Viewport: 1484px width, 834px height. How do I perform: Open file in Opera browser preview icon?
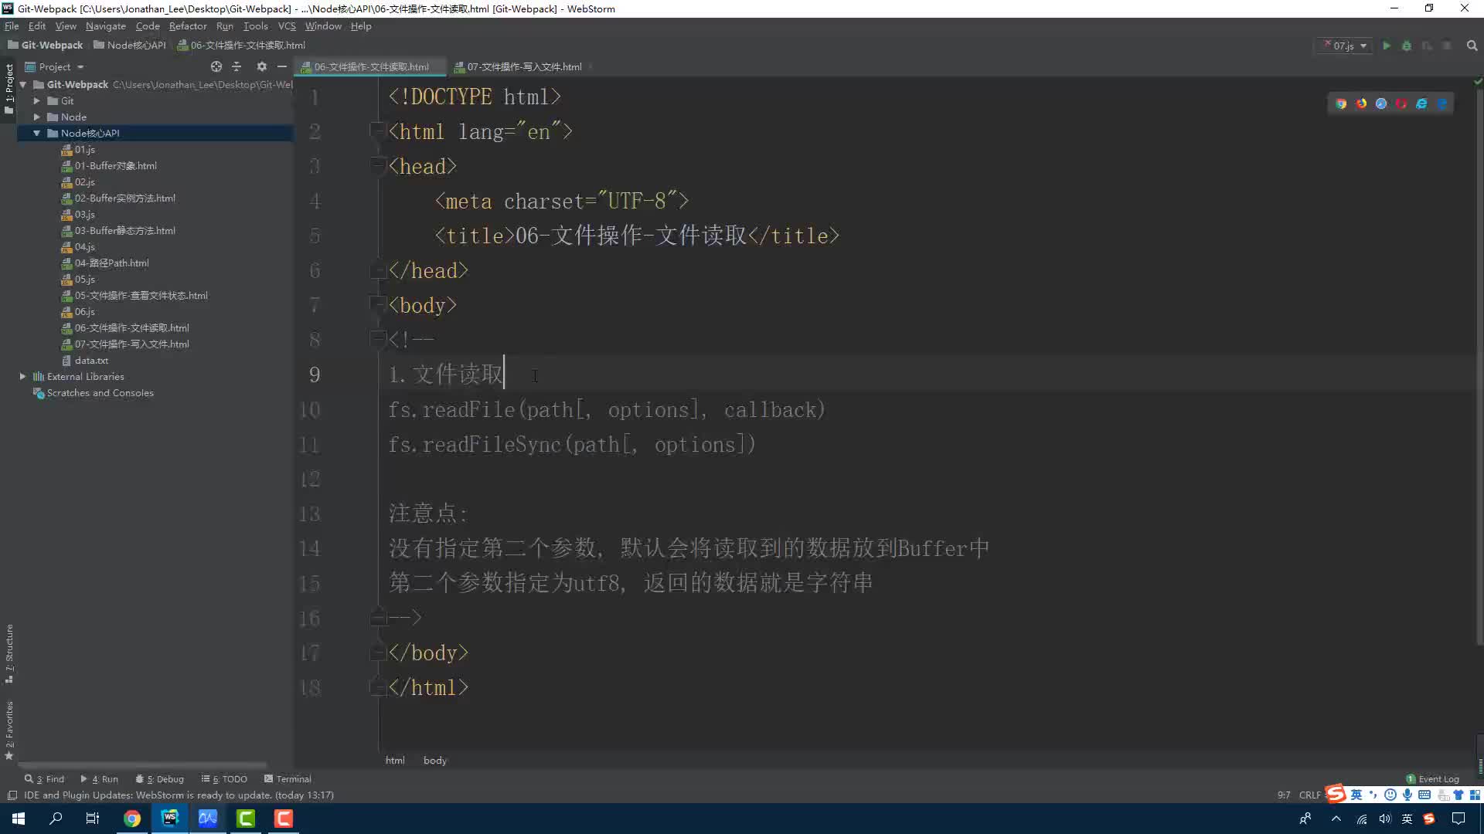tap(1401, 103)
